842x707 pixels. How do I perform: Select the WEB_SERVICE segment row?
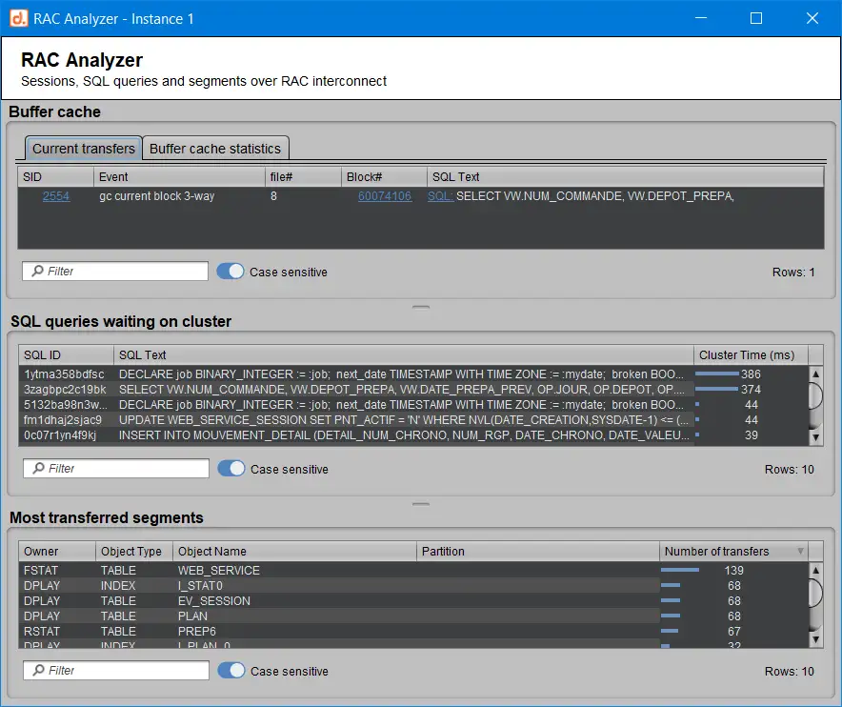click(x=413, y=570)
